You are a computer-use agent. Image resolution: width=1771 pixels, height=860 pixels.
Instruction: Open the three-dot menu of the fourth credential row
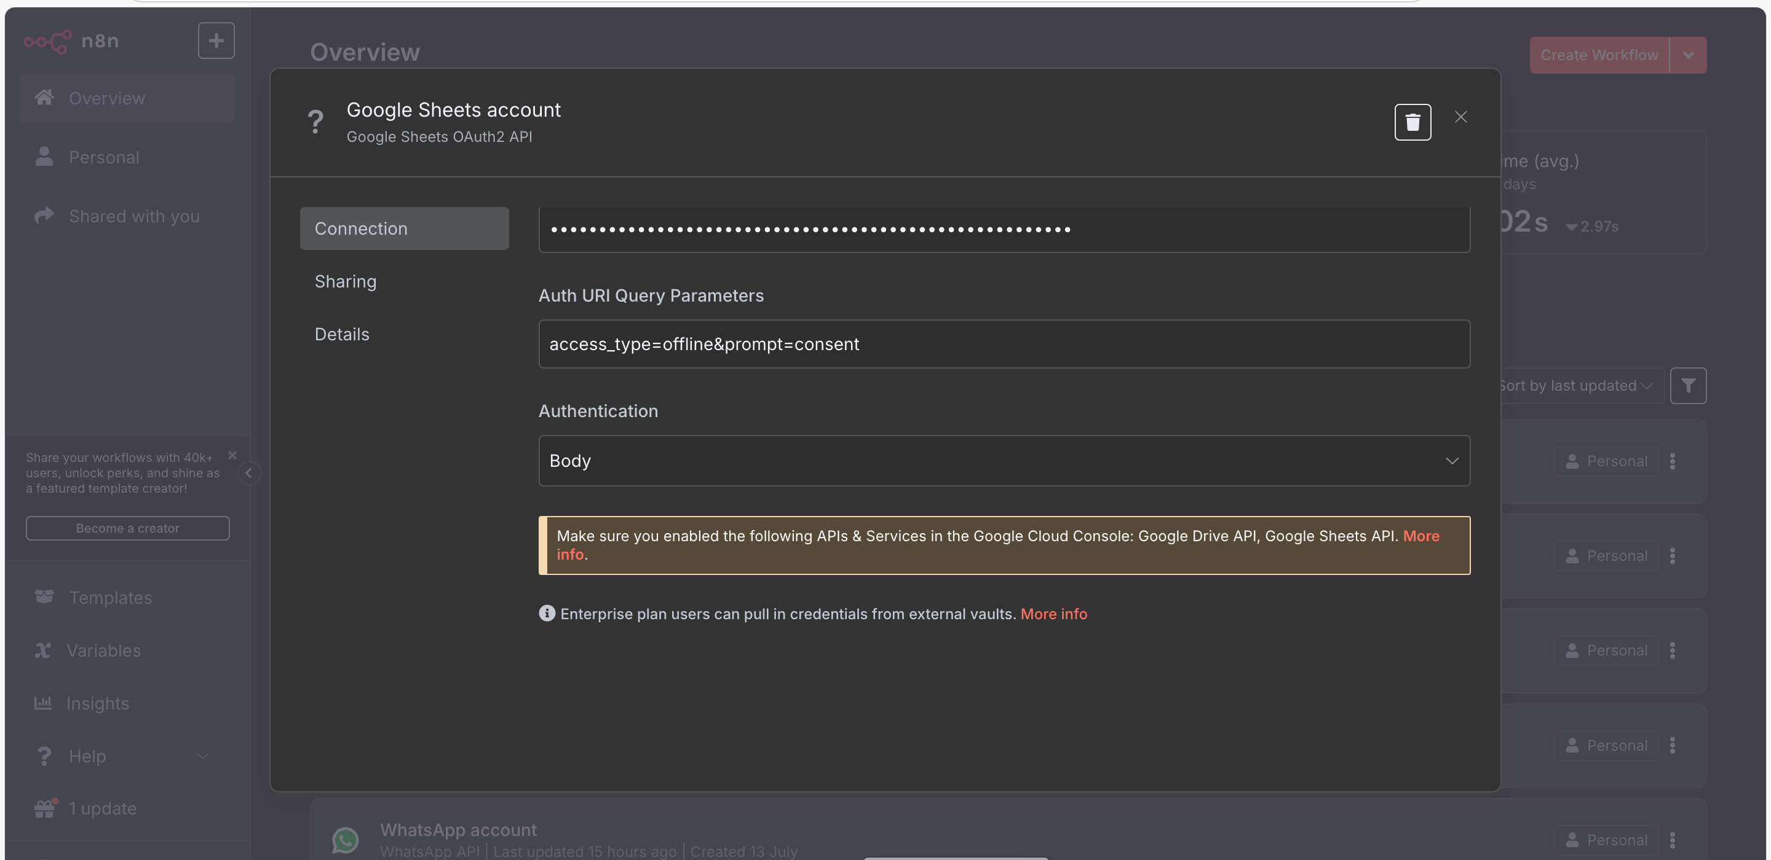coord(1672,745)
